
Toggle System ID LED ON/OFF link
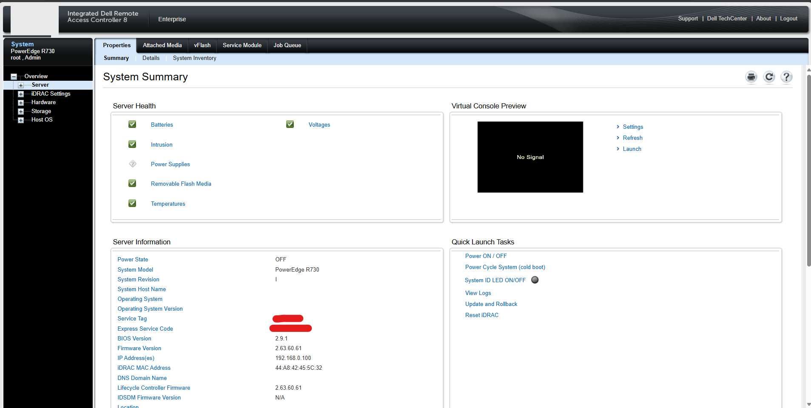[495, 280]
